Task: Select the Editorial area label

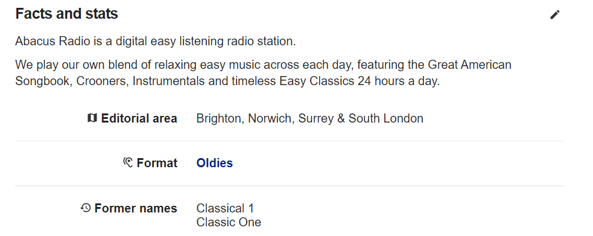Action: pyautogui.click(x=139, y=118)
